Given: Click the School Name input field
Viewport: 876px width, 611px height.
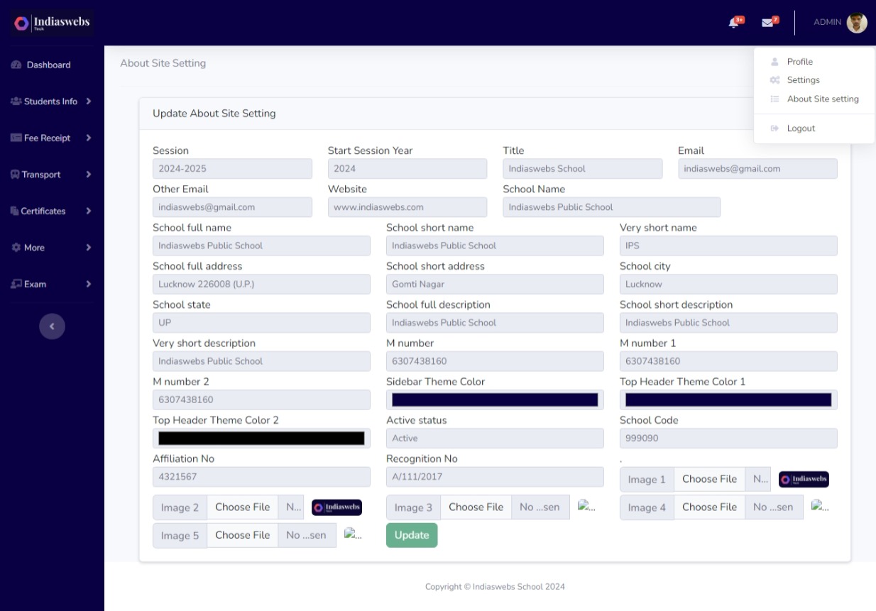Looking at the screenshot, I should [x=612, y=207].
